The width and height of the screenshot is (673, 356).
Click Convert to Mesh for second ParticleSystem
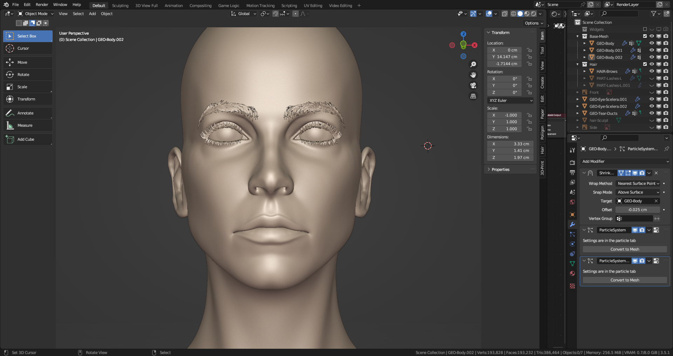point(625,280)
